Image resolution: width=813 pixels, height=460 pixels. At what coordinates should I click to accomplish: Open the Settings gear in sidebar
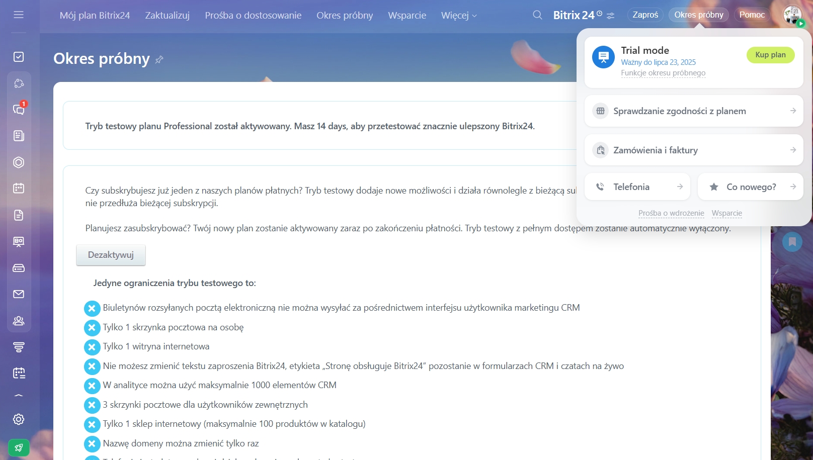coord(19,419)
